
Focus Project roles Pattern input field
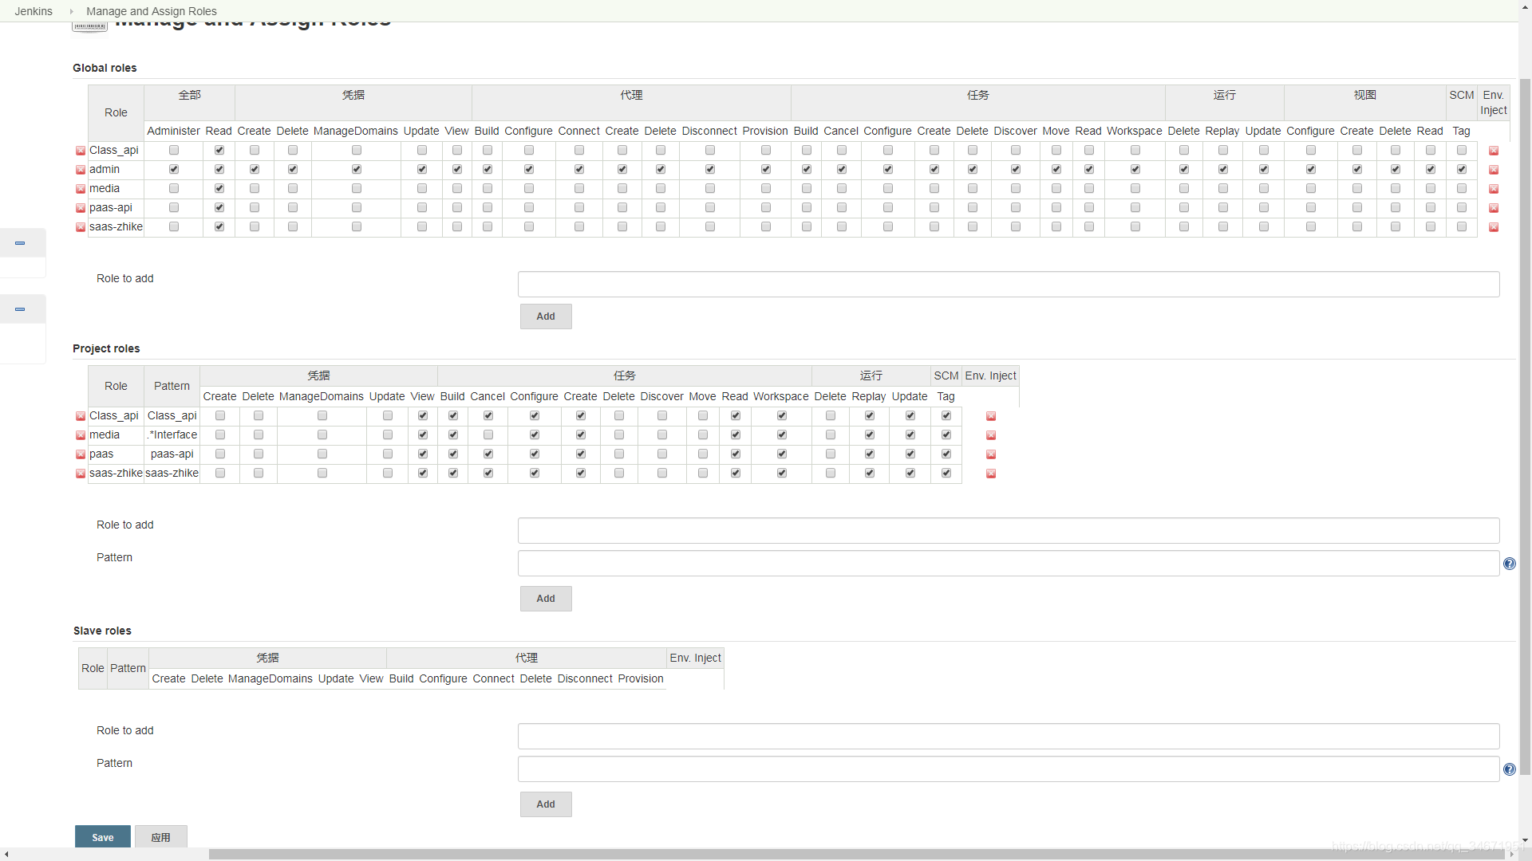[1009, 564]
